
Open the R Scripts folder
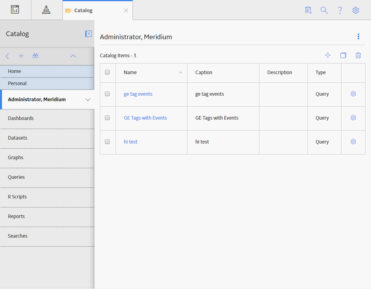coord(47,197)
